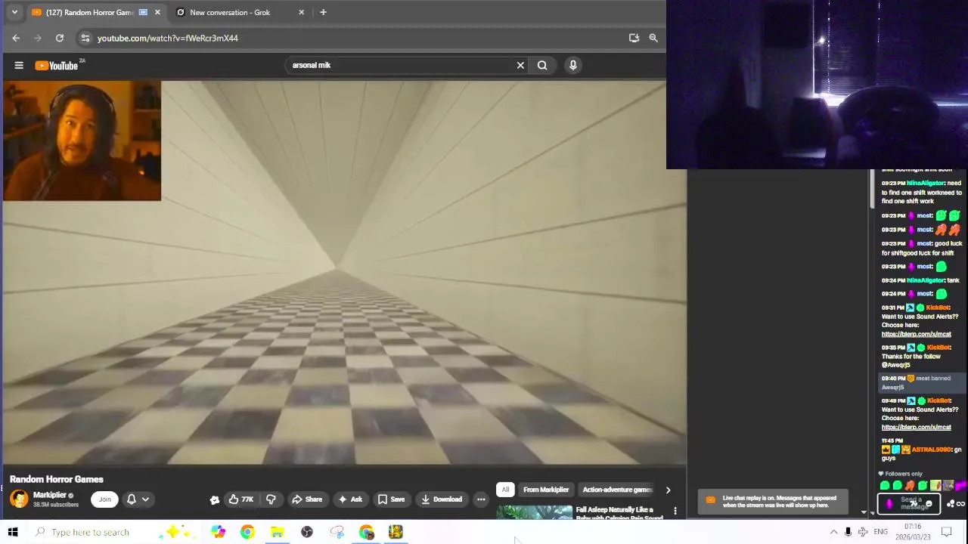The width and height of the screenshot is (968, 544).
Task: Select the Action-adventure games filter chip
Action: tap(617, 490)
